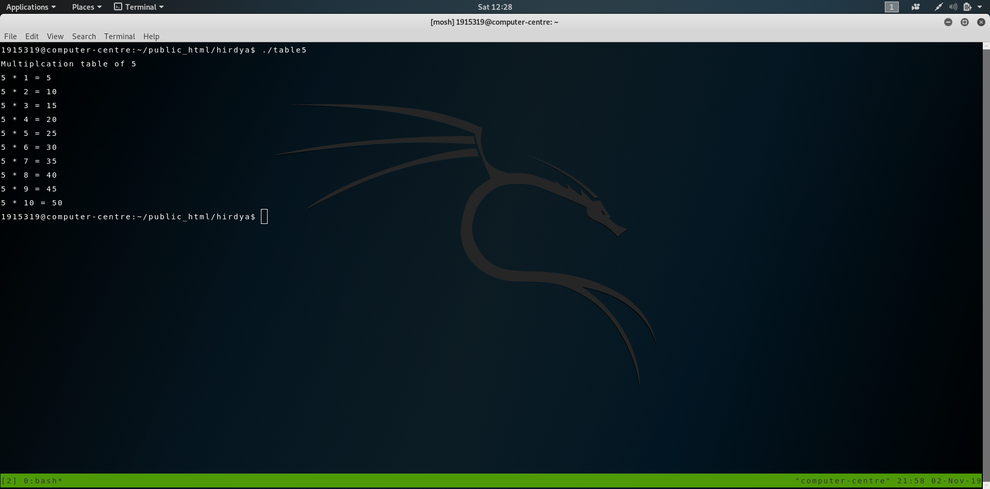The image size is (990, 489).
Task: Click the '21:58' time in tmux bar
Action: click(911, 481)
